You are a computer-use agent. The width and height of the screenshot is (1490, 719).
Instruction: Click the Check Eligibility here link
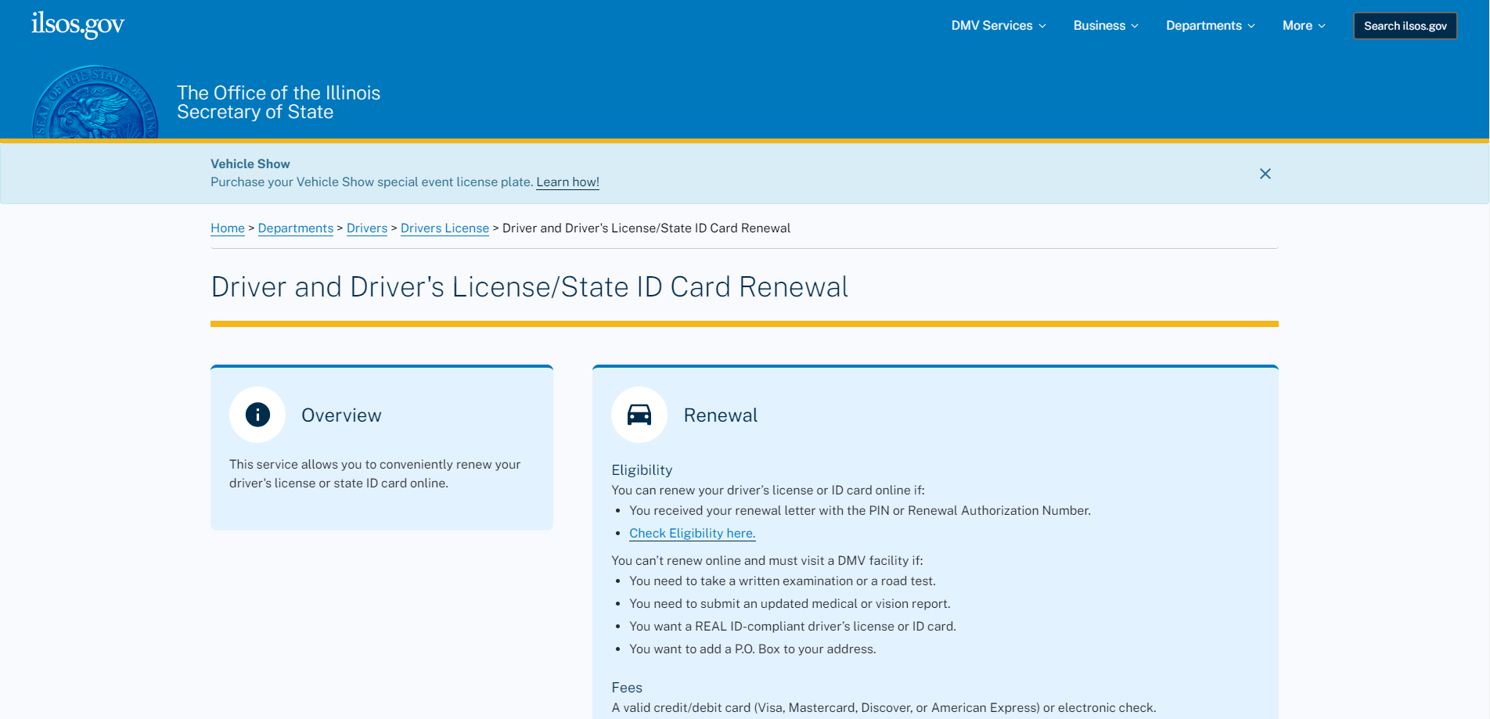pyautogui.click(x=692, y=534)
